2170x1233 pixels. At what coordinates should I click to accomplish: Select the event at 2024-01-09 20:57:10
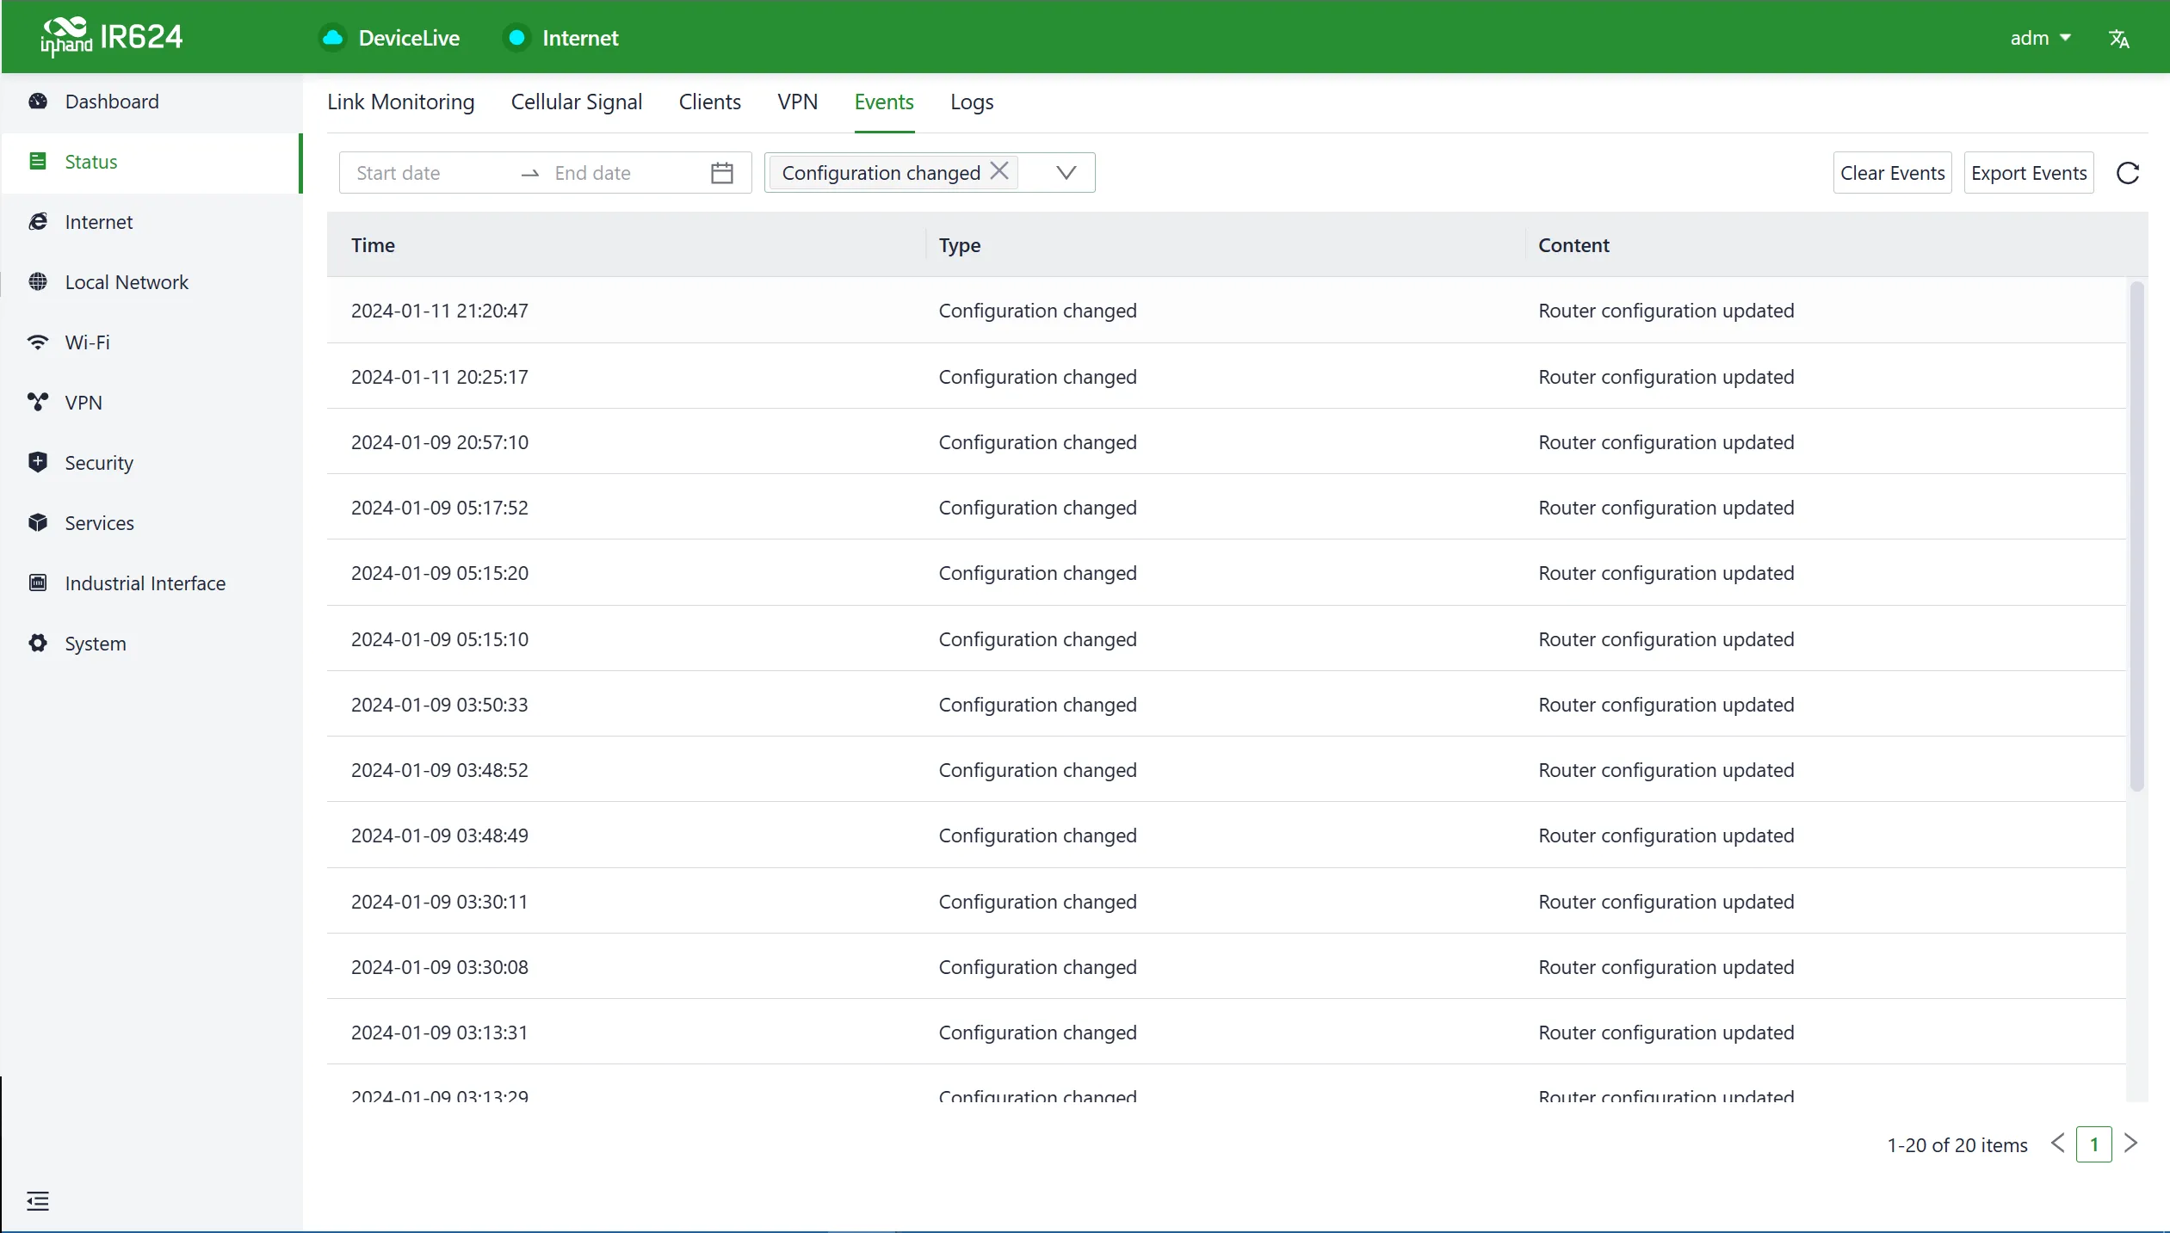pyautogui.click(x=1227, y=442)
